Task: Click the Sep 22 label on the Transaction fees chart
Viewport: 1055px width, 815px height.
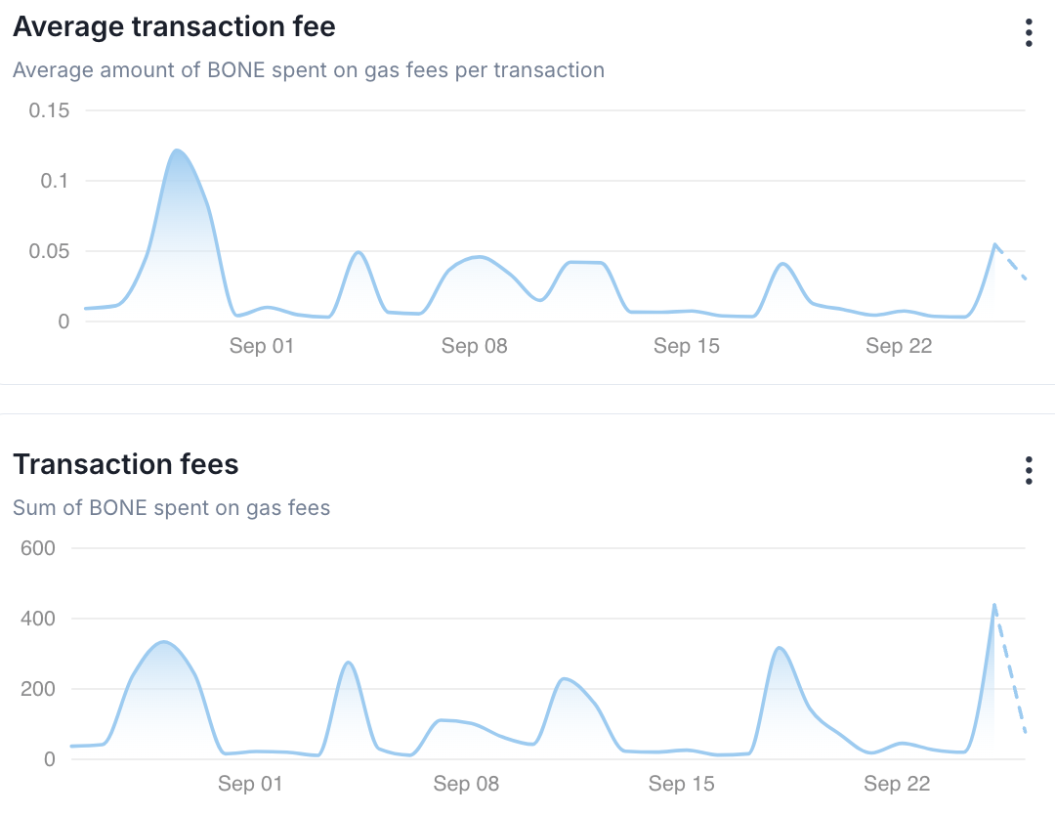Action: [897, 784]
